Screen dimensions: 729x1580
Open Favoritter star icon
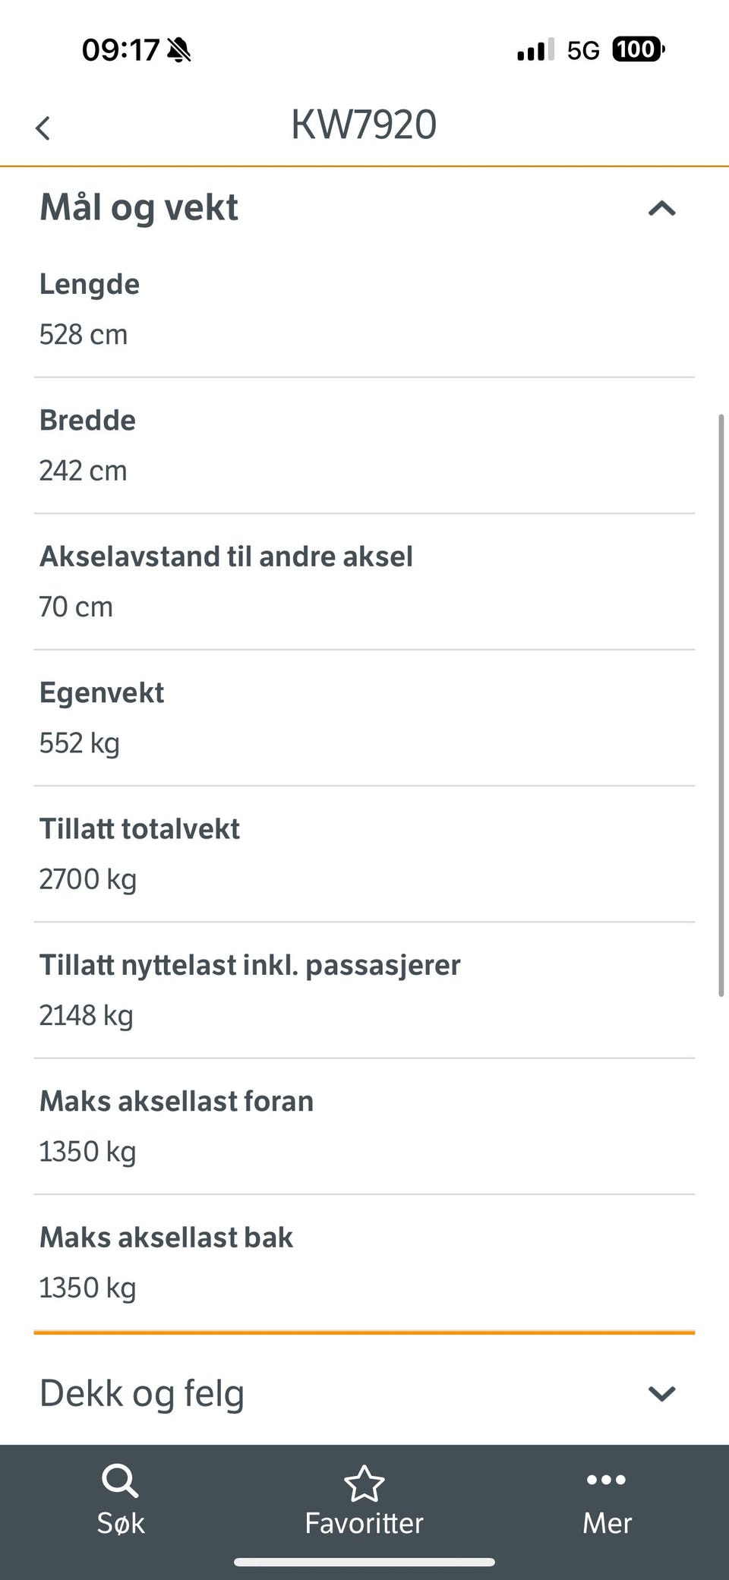pos(364,1483)
